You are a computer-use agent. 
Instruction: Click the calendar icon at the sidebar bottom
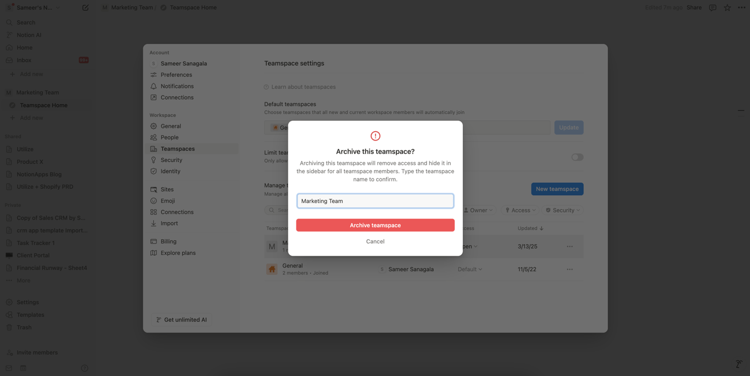(x=23, y=368)
